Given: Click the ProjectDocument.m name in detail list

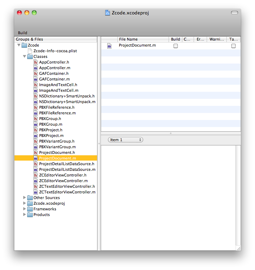Looking at the screenshot, I should [137, 45].
